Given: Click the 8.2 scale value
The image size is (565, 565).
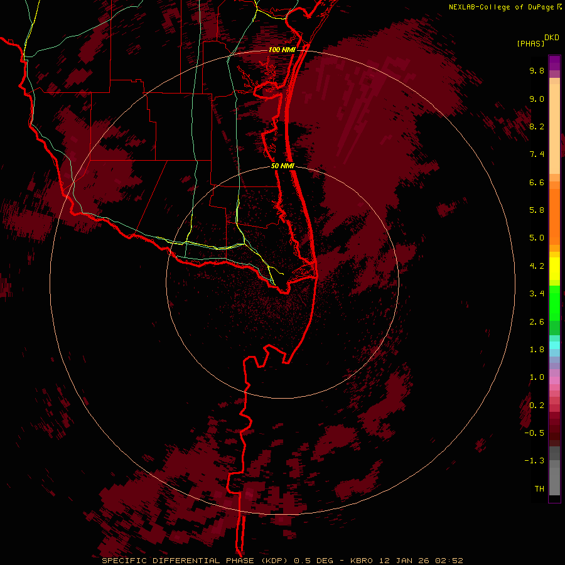Looking at the screenshot, I should (x=537, y=126).
